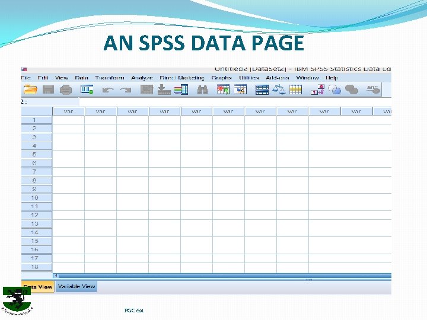Image resolution: width=427 pixels, height=320 pixels.
Task: Click the Show All Variables icon
Action: click(352, 89)
